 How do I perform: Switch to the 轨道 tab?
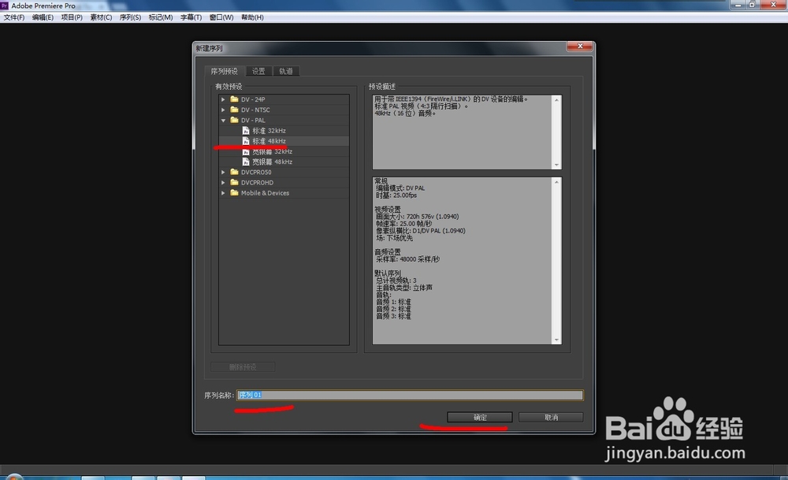(286, 72)
